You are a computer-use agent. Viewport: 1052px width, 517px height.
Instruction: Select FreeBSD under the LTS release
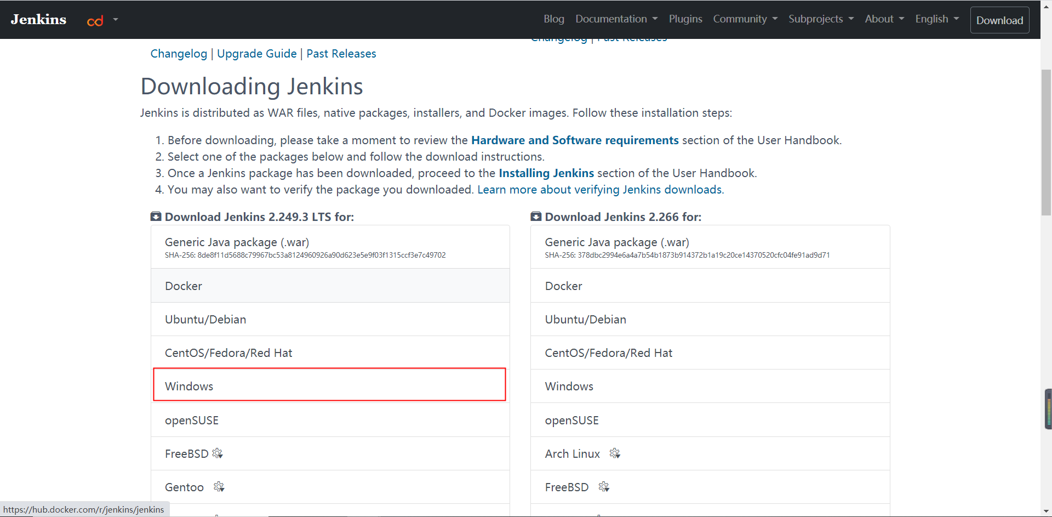330,453
